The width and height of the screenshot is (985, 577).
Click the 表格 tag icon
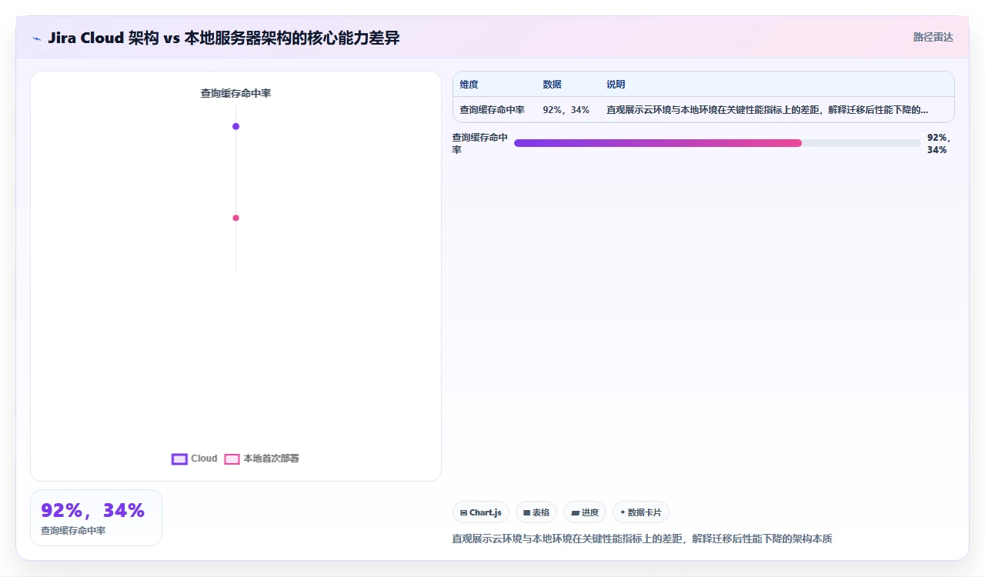(526, 512)
